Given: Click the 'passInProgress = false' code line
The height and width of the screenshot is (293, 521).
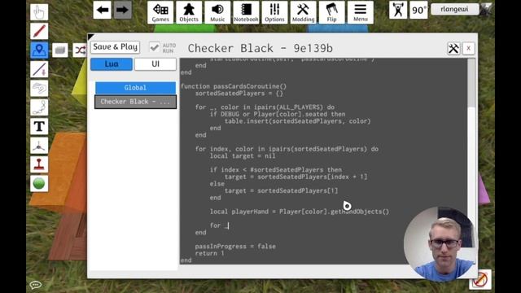Looking at the screenshot, I should [x=235, y=247].
